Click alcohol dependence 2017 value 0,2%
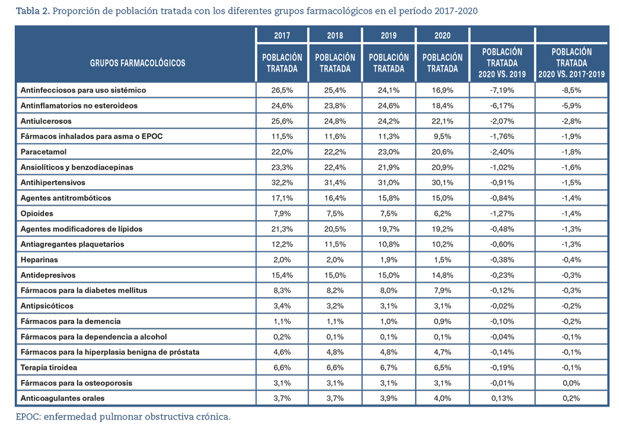The width and height of the screenshot is (619, 425). click(282, 337)
